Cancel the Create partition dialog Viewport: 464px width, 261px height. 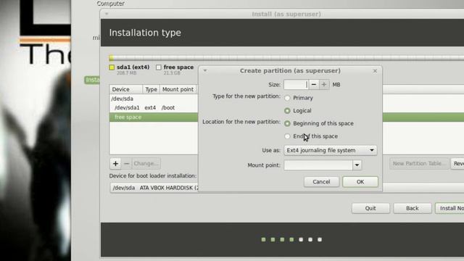[x=321, y=182]
